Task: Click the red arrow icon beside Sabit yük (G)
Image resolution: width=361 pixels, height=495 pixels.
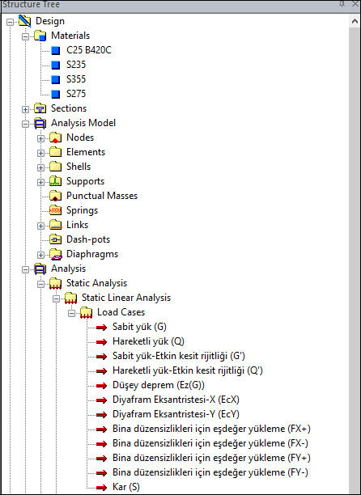Action: [x=101, y=328]
